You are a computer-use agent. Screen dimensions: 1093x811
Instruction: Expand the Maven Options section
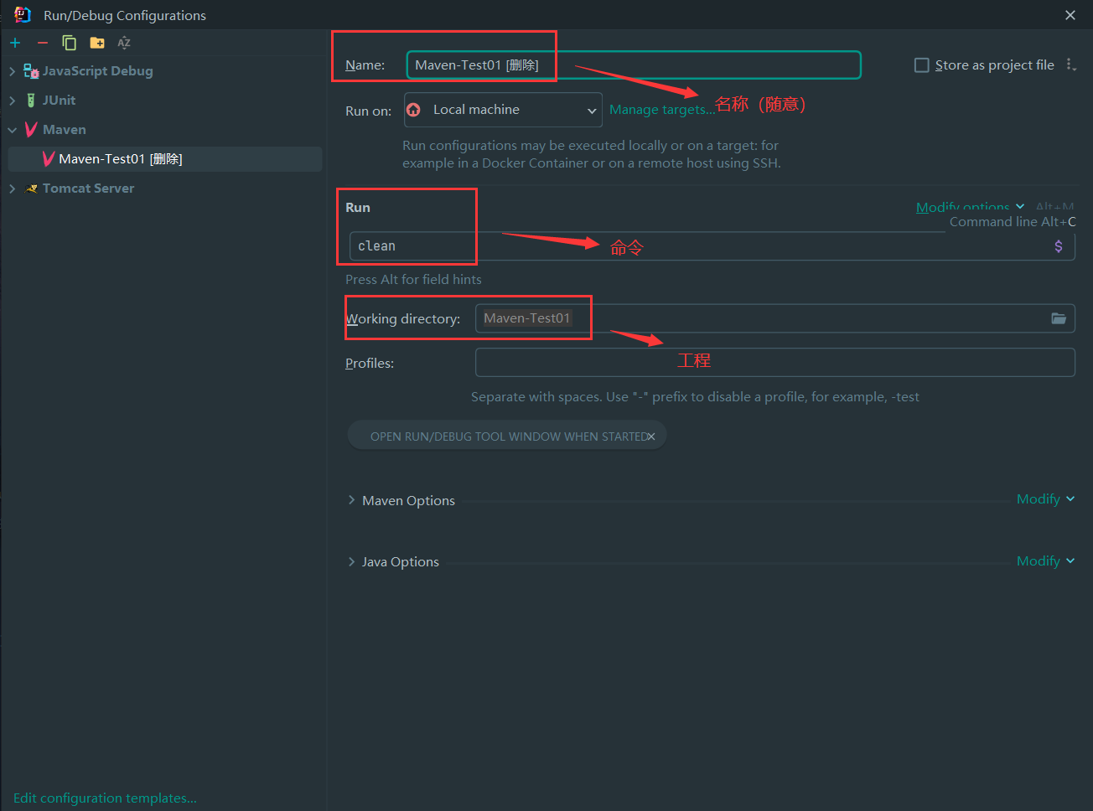coord(352,500)
